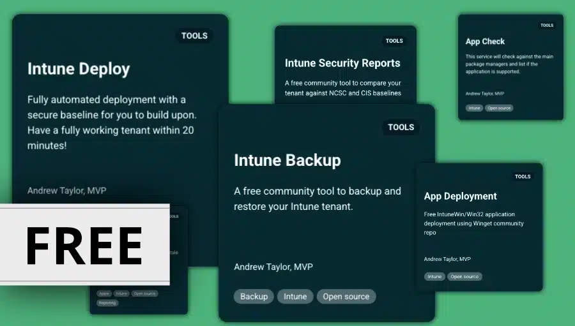Screen dimensions: 575x326
Task: Click the TOOLS badge on App Check card
Action: [x=547, y=26]
